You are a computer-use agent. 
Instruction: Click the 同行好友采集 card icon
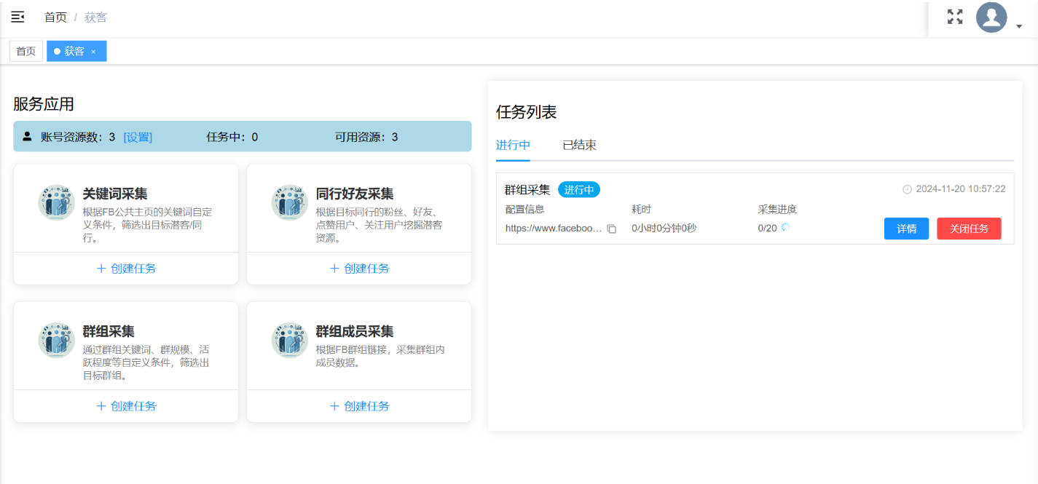(x=290, y=202)
